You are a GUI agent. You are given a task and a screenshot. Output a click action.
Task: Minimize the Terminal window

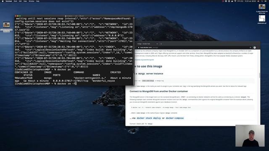pyautogui.click(x=18, y=16)
